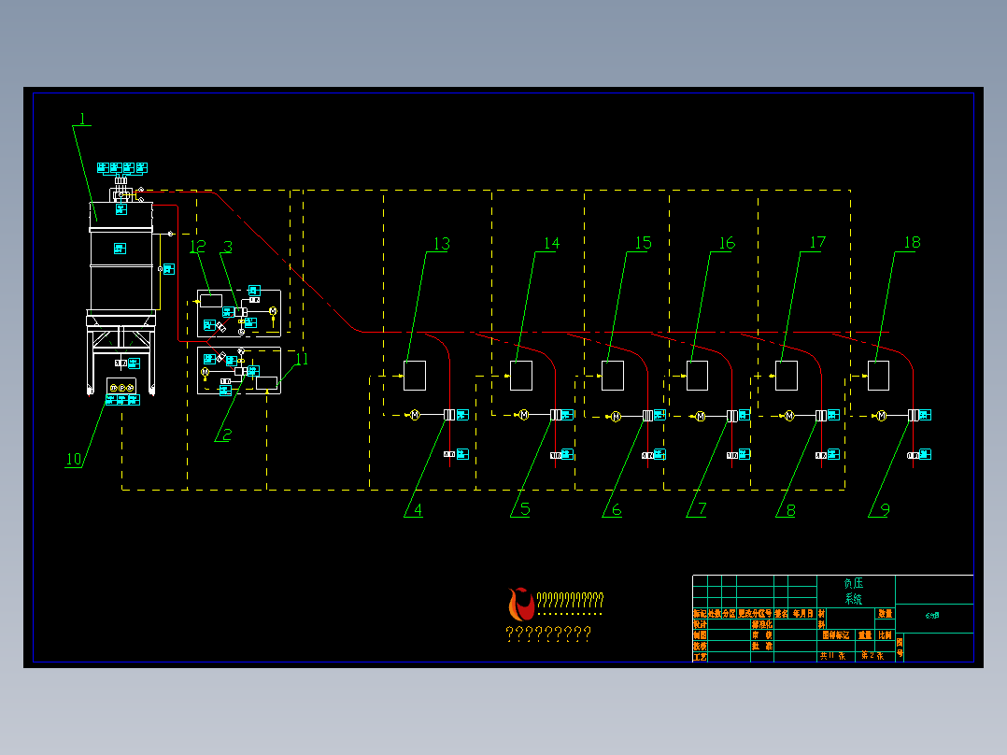Click the 年月日 cell in title block
The width and height of the screenshot is (1007, 755).
[802, 614]
